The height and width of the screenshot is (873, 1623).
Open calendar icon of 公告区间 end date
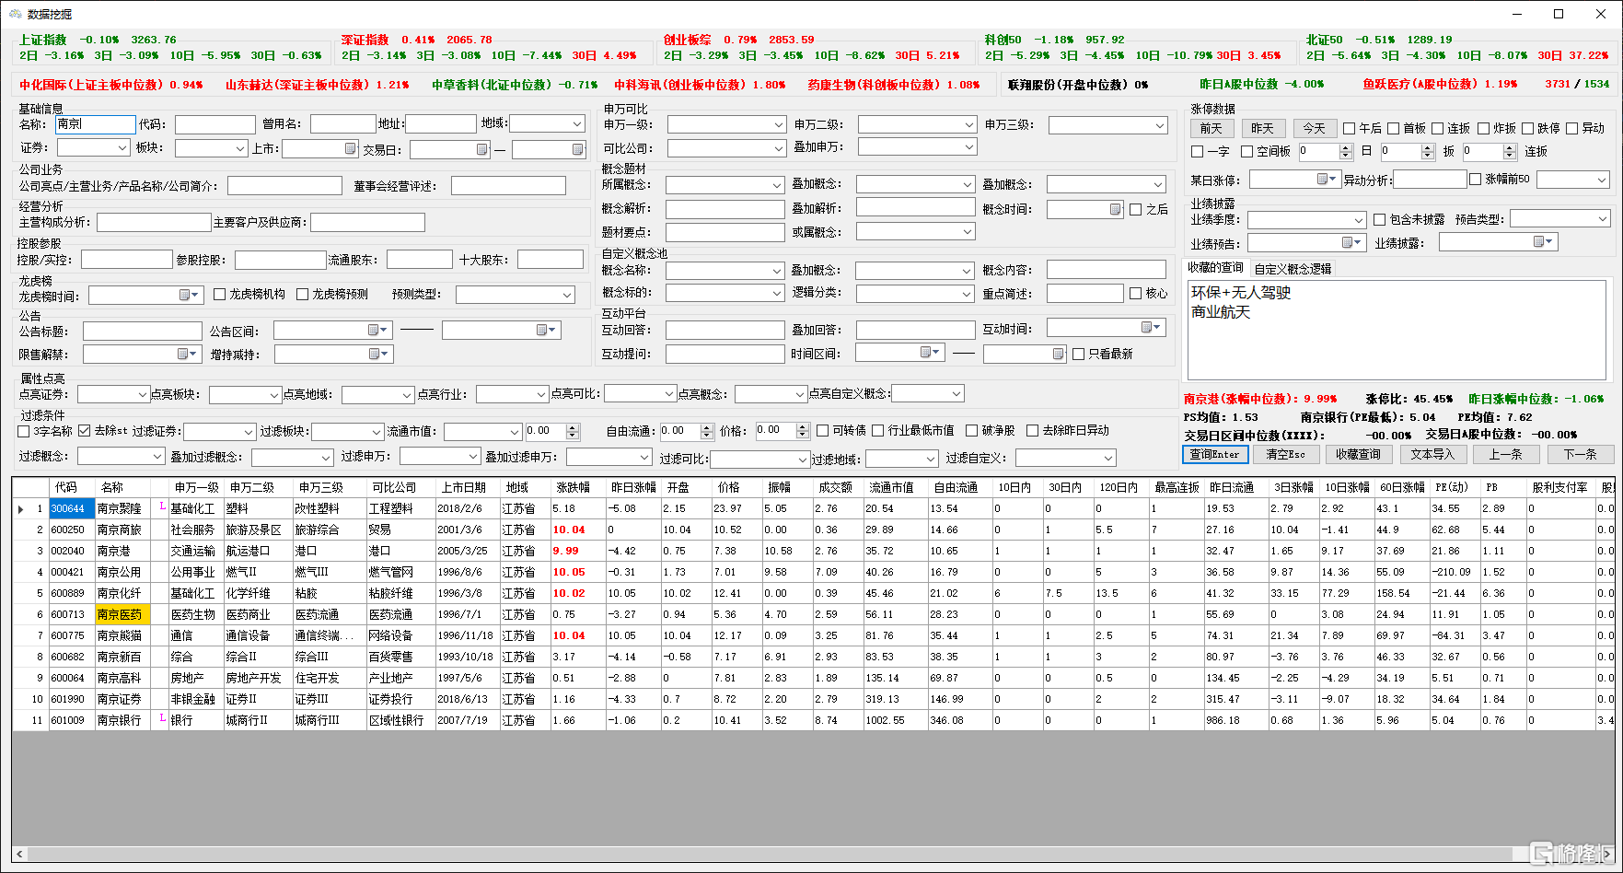click(546, 330)
